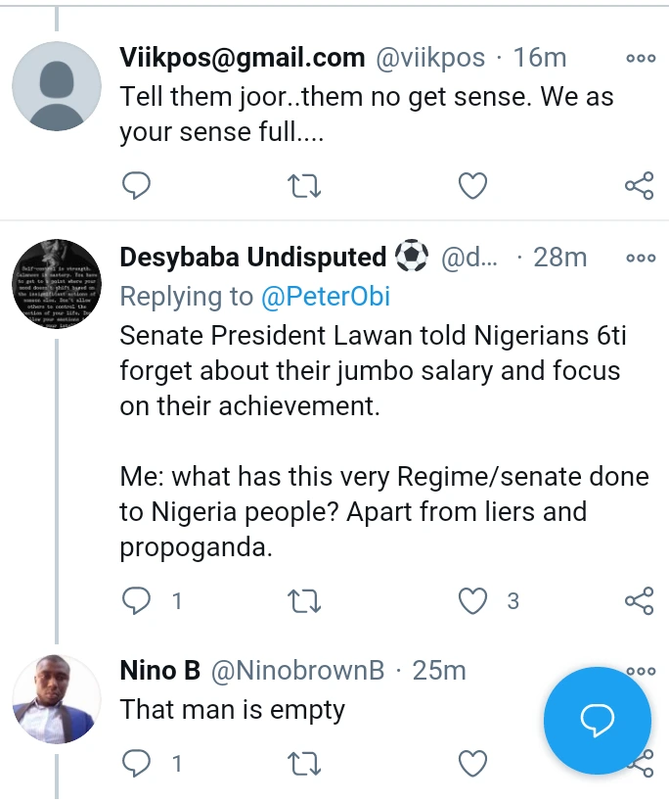Retweet Desybaba Undisputed's tweet
The width and height of the screenshot is (669, 803).
pyautogui.click(x=305, y=600)
